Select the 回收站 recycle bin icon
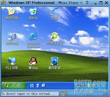This screenshot has height=97, width=110. [x=33, y=11]
